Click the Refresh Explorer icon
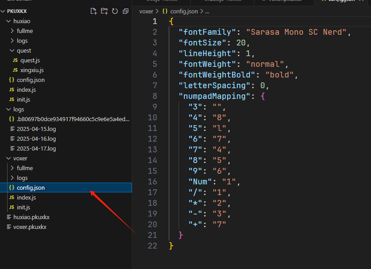 114,11
